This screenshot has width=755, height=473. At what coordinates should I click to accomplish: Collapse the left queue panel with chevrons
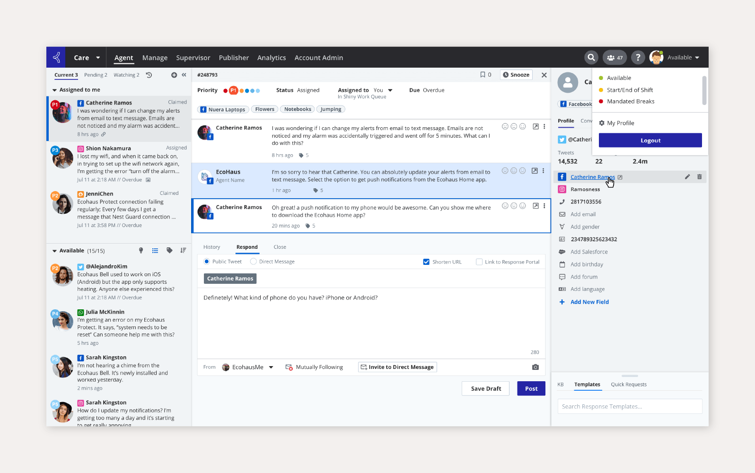(184, 75)
